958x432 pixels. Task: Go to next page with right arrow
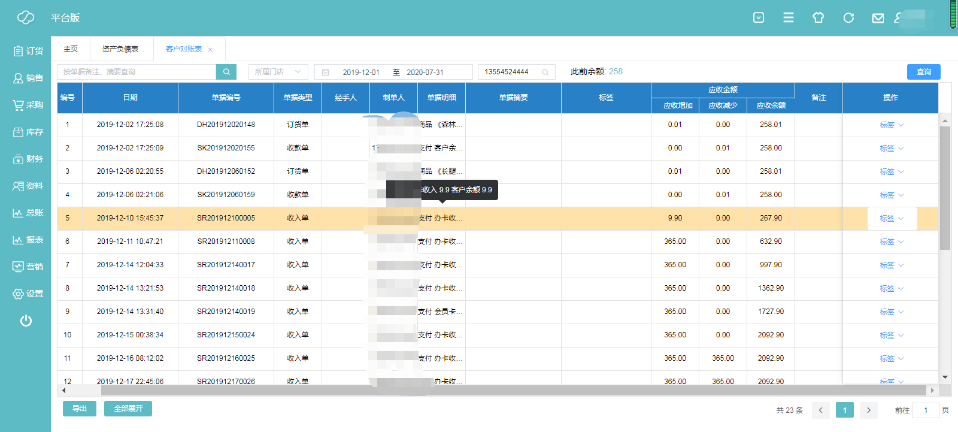click(x=868, y=410)
